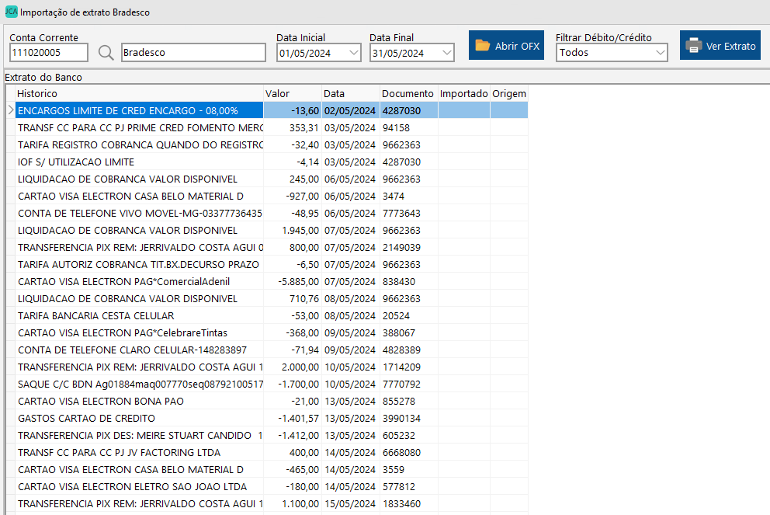Click the Documento column header
Image resolution: width=770 pixels, height=515 pixels.
coord(408,93)
